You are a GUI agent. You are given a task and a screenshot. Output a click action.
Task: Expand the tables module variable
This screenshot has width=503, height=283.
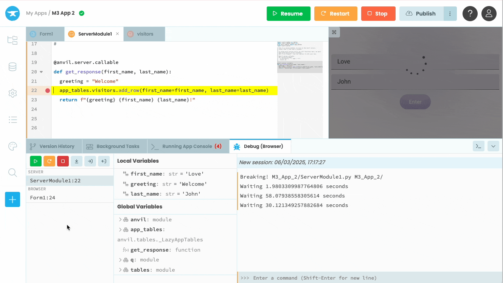(120, 270)
